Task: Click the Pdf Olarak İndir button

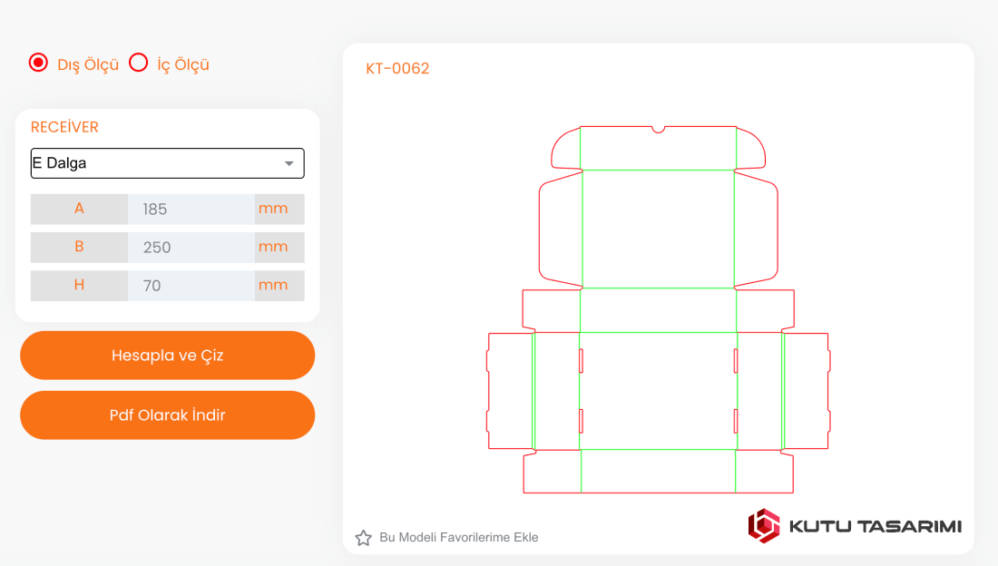Action: click(168, 415)
